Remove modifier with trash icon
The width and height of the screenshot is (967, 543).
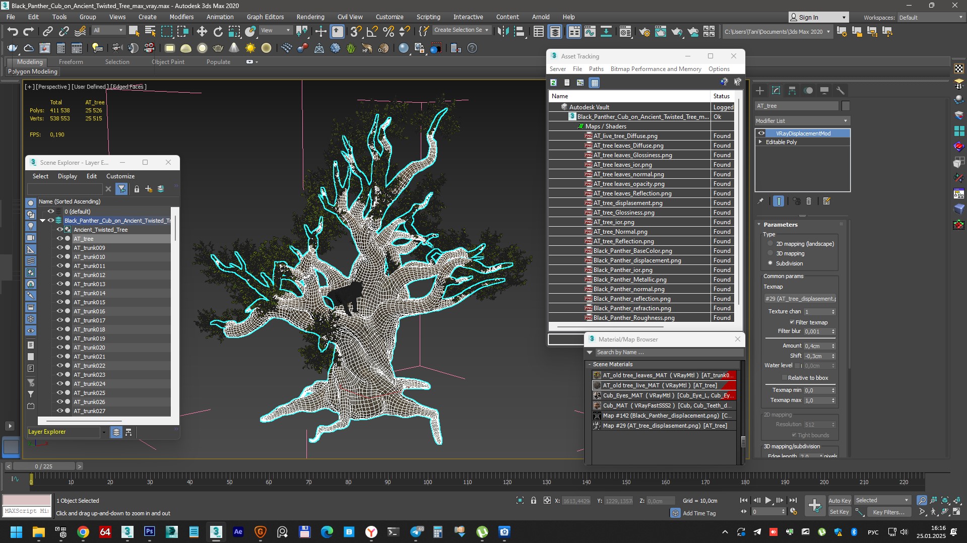(809, 201)
